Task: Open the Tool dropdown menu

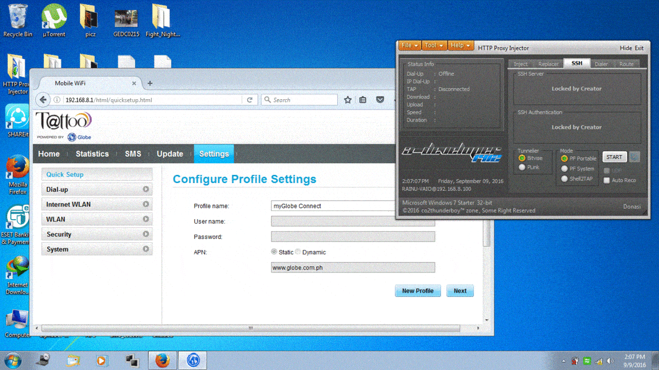Action: pos(434,45)
